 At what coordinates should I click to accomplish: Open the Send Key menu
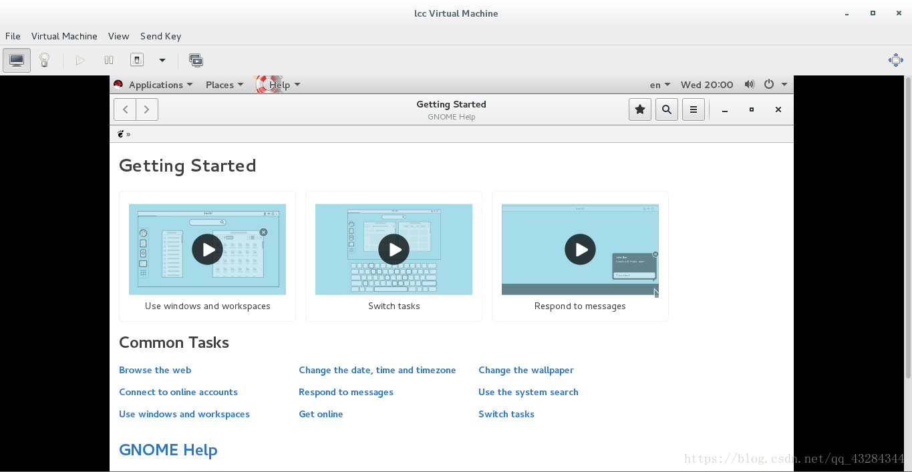[x=160, y=36]
